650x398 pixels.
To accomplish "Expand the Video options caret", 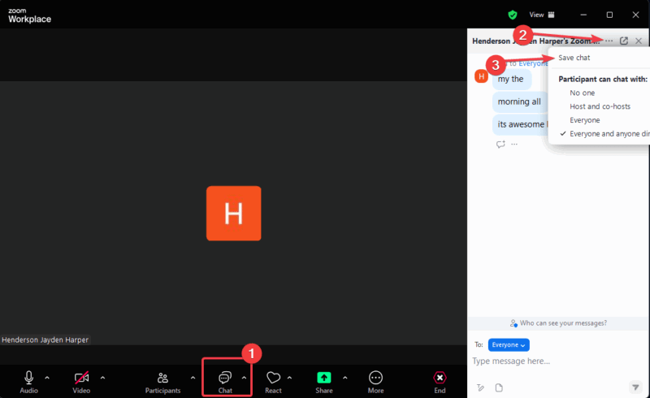I will [102, 378].
